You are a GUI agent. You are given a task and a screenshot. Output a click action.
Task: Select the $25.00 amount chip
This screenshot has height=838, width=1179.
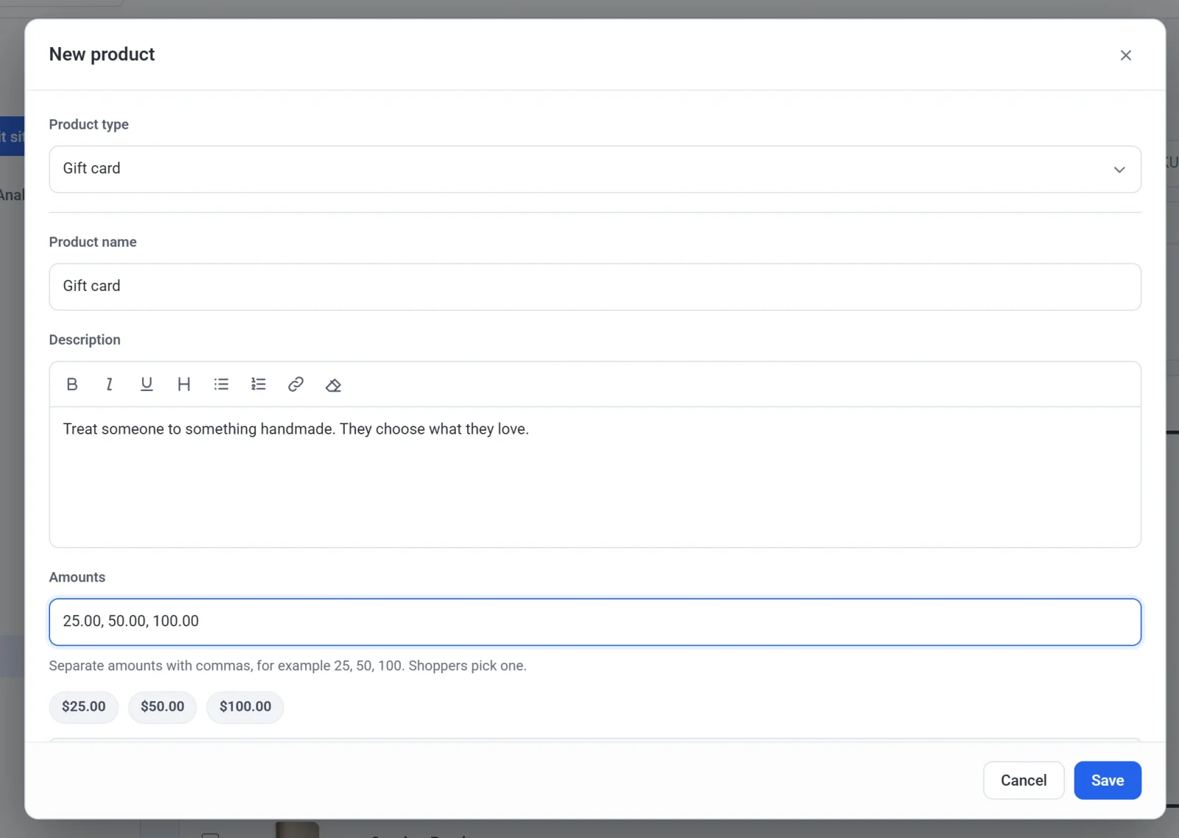point(84,707)
